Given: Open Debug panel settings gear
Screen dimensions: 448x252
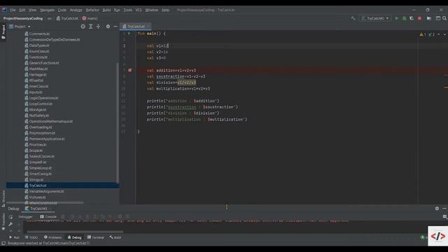Looking at the screenshot, I should (x=437, y=209).
